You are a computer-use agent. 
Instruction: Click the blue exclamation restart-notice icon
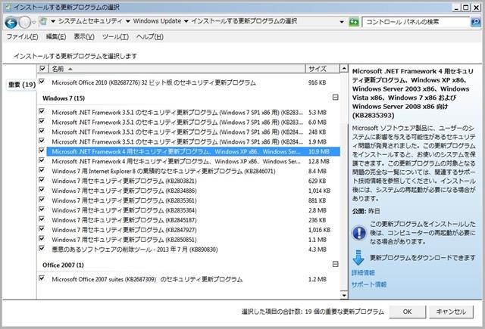coord(359,233)
